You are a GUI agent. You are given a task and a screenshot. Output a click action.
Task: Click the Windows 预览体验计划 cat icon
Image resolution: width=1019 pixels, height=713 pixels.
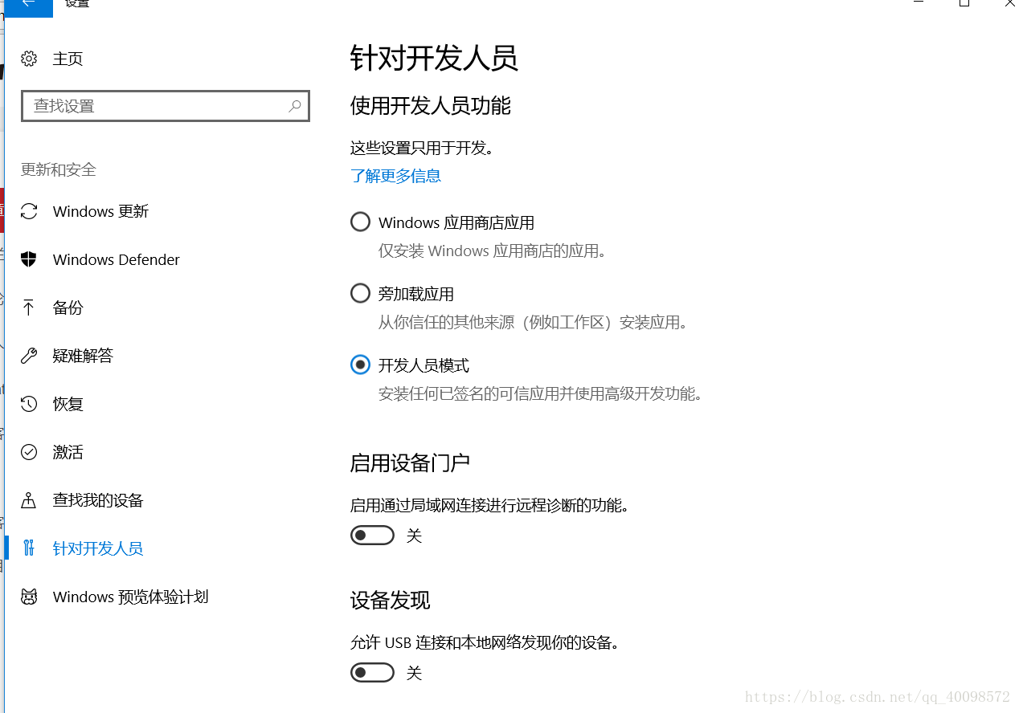[x=29, y=597]
